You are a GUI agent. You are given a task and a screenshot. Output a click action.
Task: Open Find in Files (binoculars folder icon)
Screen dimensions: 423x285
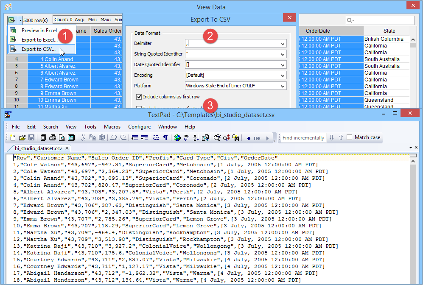[236, 138]
